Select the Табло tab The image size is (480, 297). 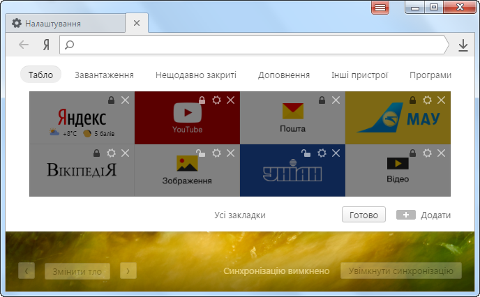(40, 75)
